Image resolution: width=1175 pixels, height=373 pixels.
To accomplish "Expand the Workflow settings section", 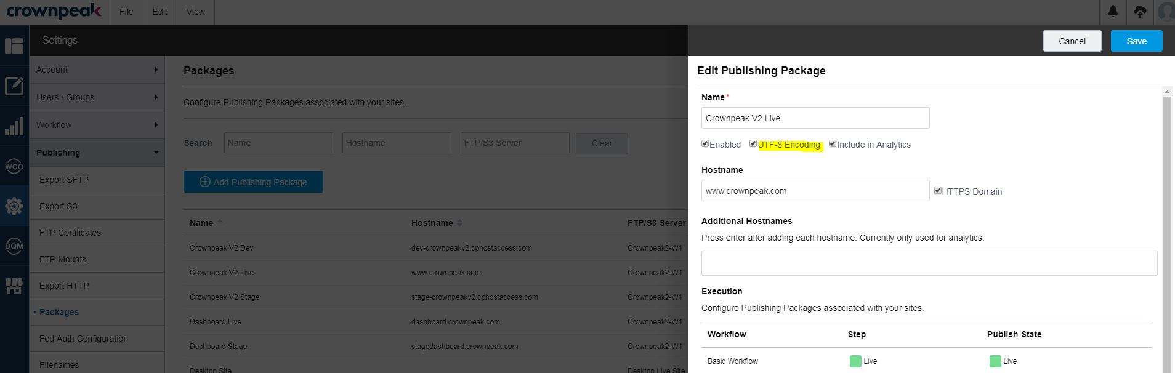I will point(97,125).
